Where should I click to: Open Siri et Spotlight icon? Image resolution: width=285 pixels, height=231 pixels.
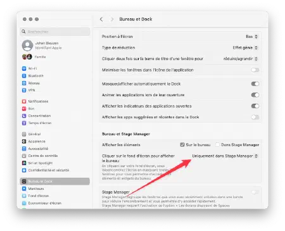click(24, 163)
